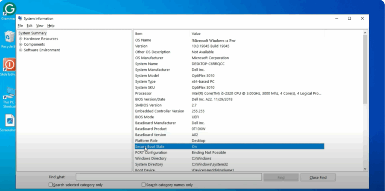Select System Summary in the tree
Viewport: 385px width, 191px height.
[32, 33]
